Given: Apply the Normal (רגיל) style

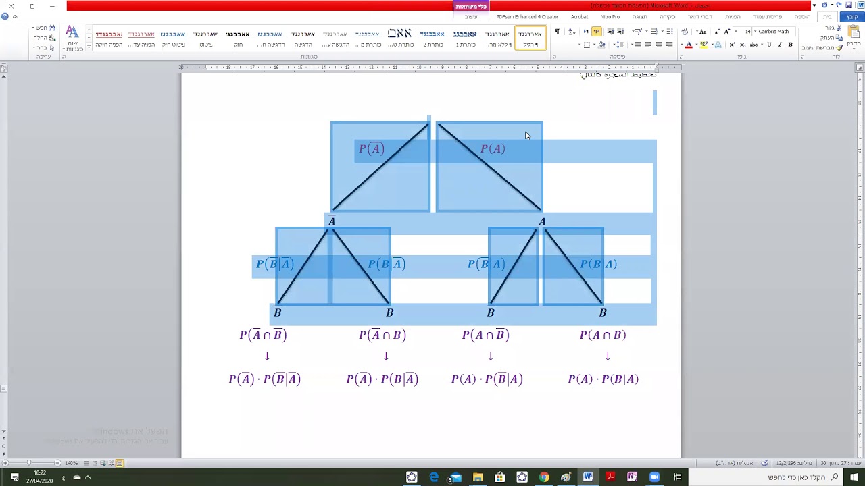Looking at the screenshot, I should click(530, 38).
